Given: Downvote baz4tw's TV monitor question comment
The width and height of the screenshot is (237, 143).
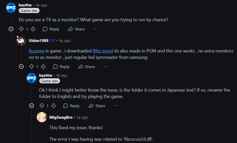Looking at the screenshot, I should (x=33, y=29).
